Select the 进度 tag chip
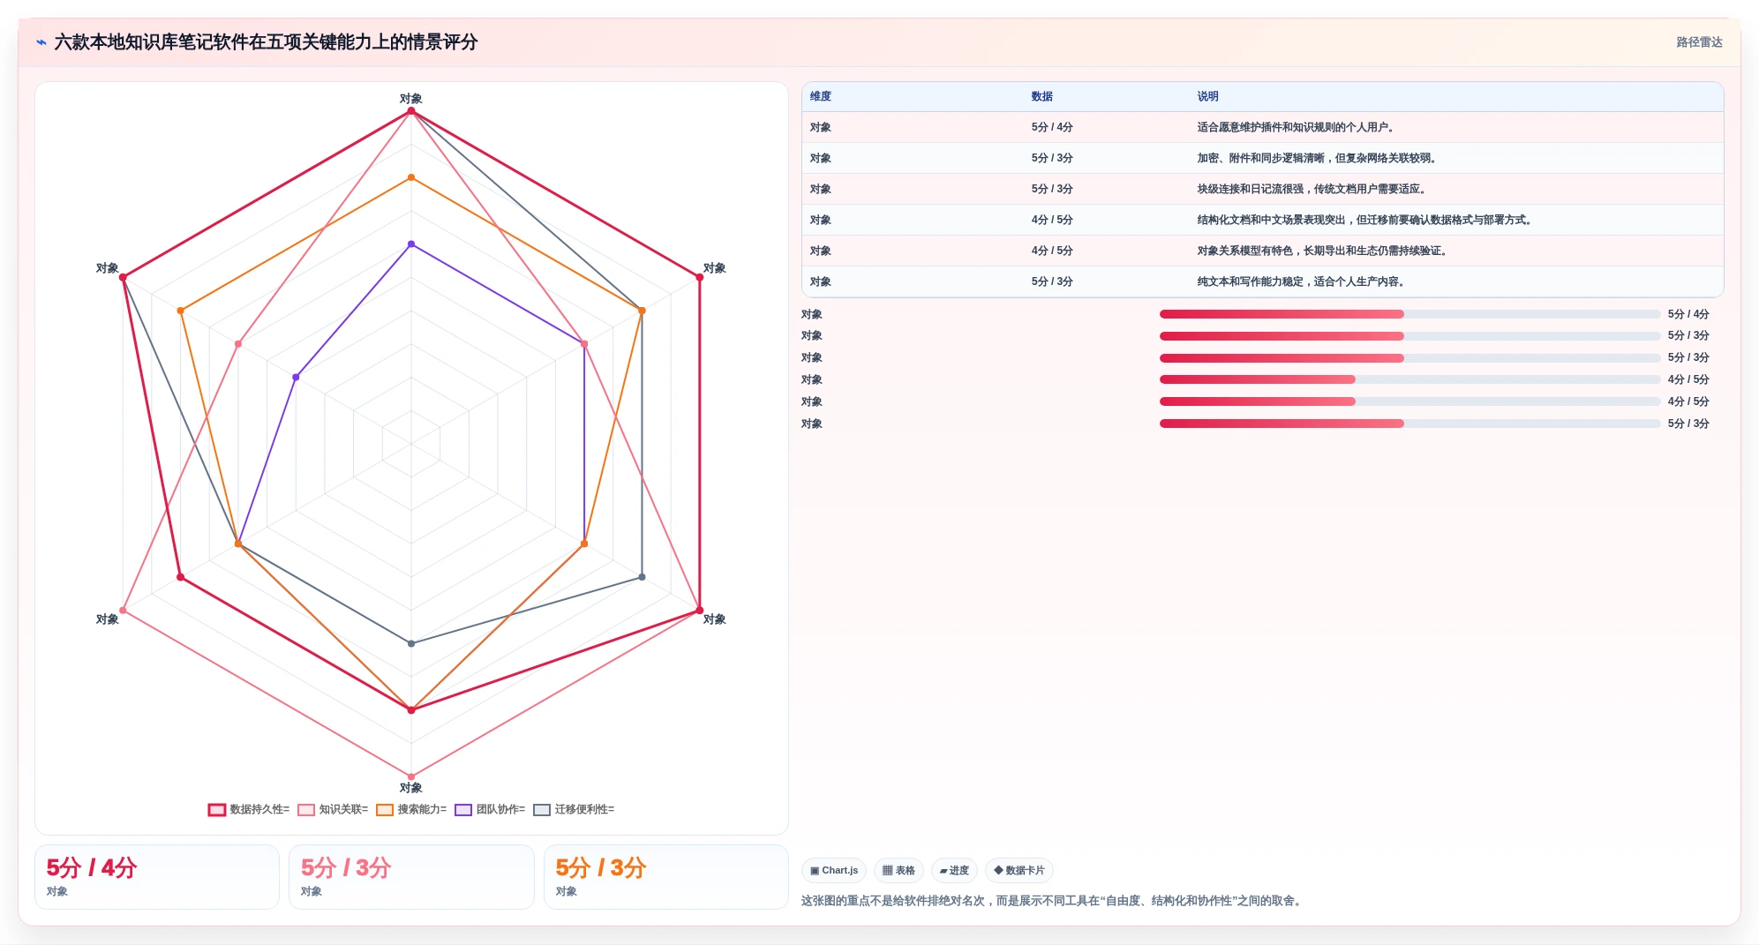The image size is (1759, 945). click(954, 870)
